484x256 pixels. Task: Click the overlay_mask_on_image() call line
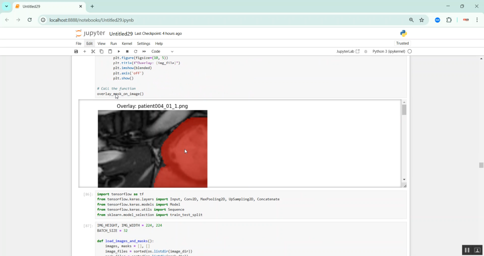120,94
